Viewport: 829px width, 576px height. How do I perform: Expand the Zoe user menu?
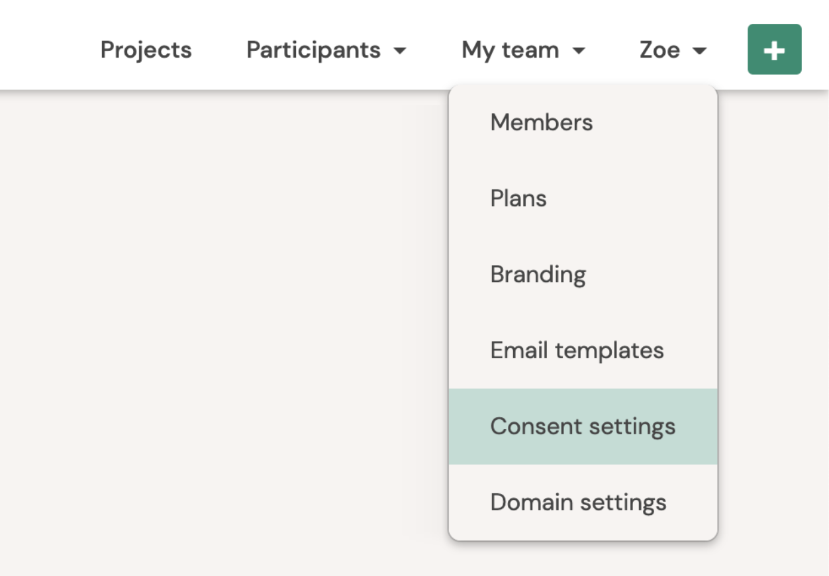(x=673, y=50)
